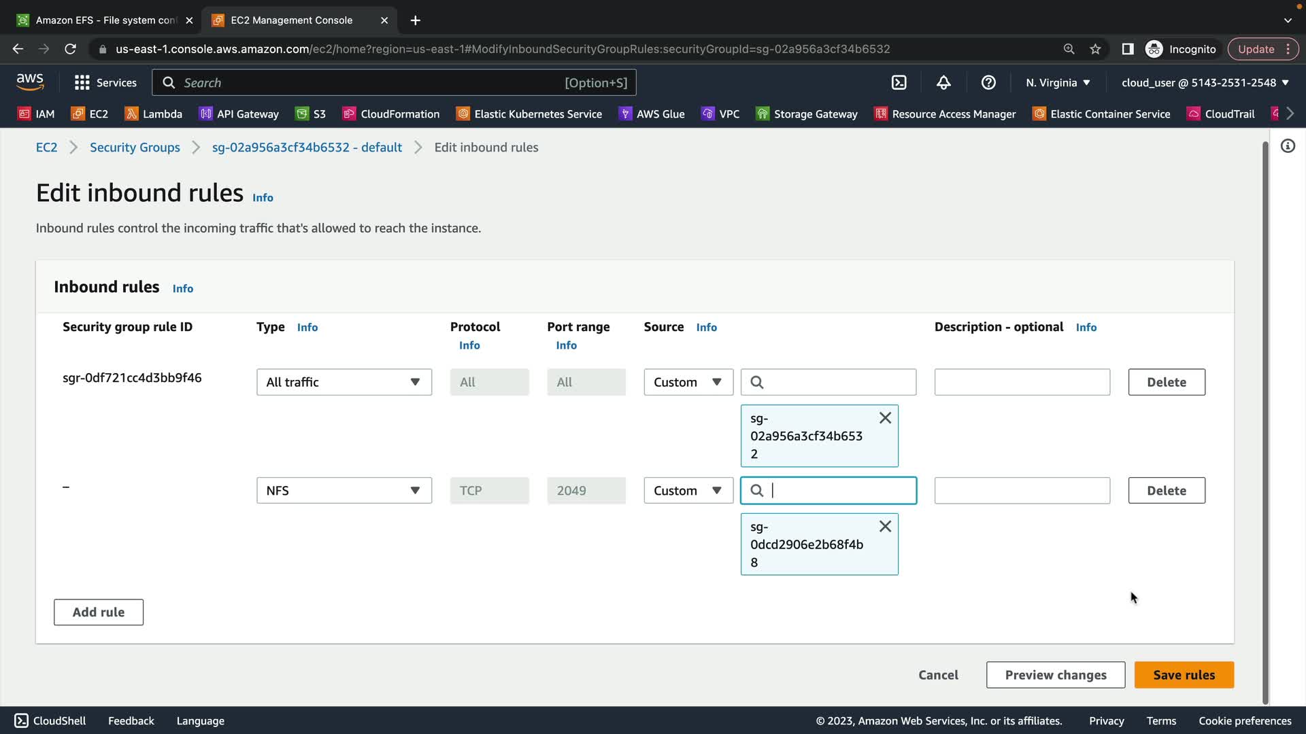Screen dimensions: 1306x734
Task: Remove the sg-02a956a3cf34b6532 source tag
Action: tap(885, 418)
